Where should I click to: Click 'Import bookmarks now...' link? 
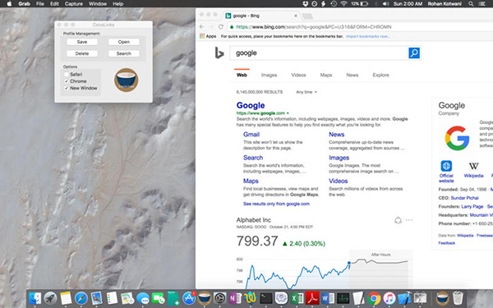pos(368,36)
